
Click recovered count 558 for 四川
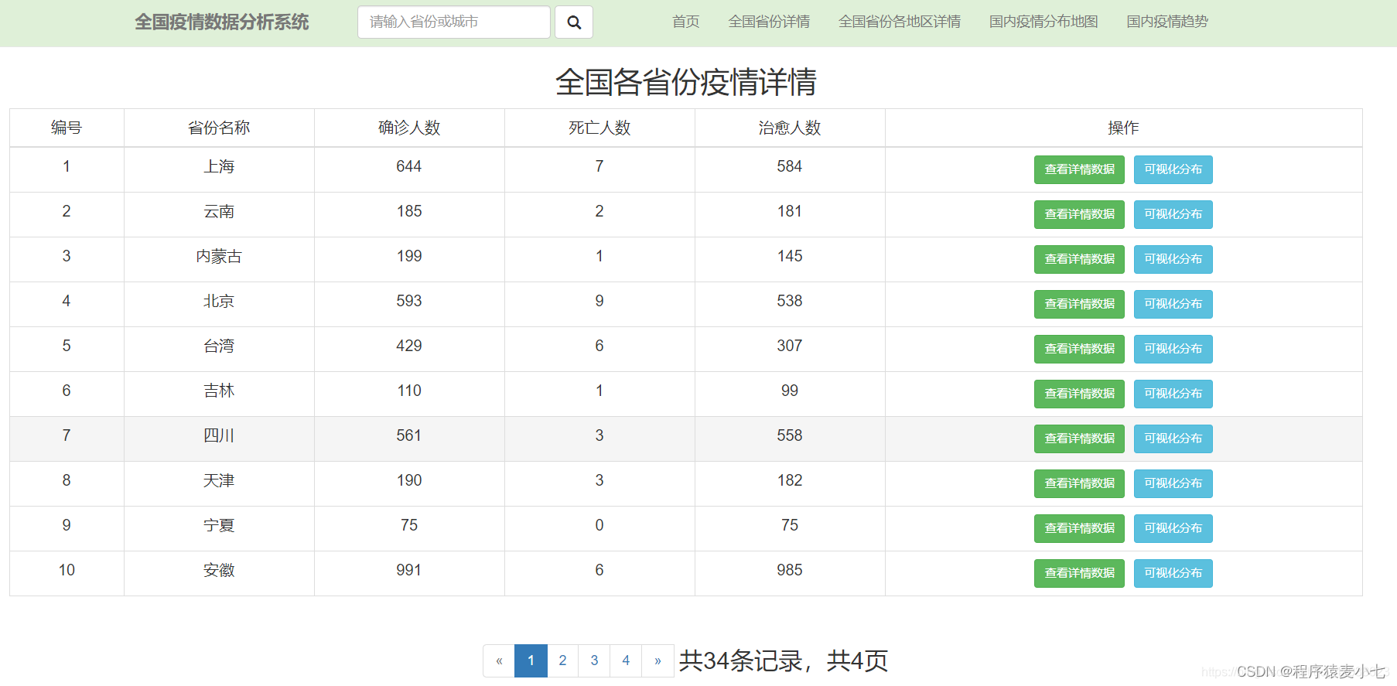(790, 435)
